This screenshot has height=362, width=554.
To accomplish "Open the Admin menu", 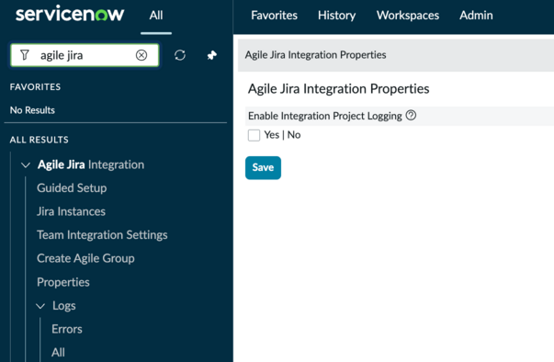I will tap(476, 16).
